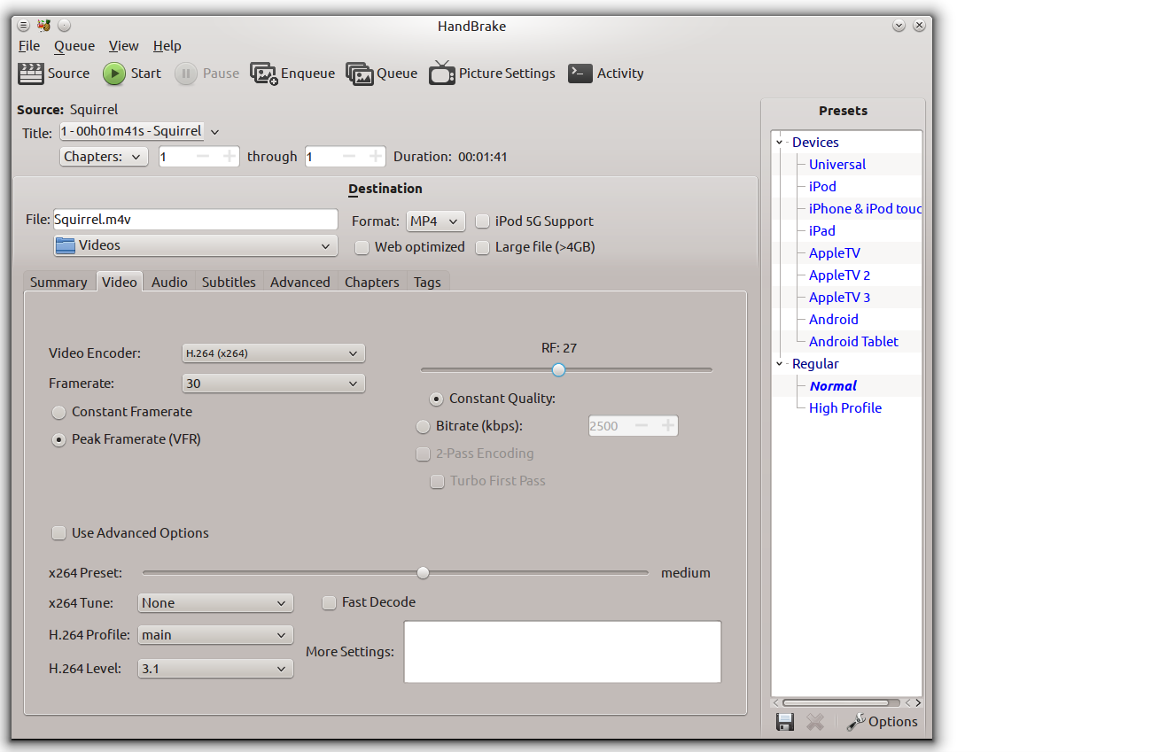Open the Framerate dropdown
The width and height of the screenshot is (1175, 752).
point(273,384)
